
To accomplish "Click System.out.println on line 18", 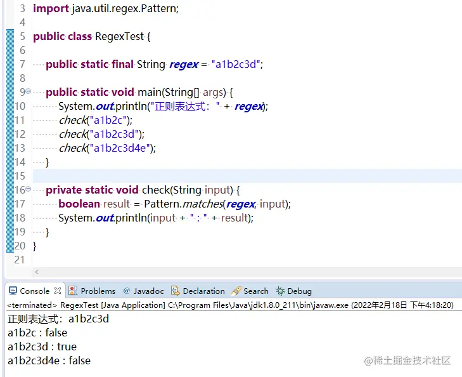I will pos(104,218).
